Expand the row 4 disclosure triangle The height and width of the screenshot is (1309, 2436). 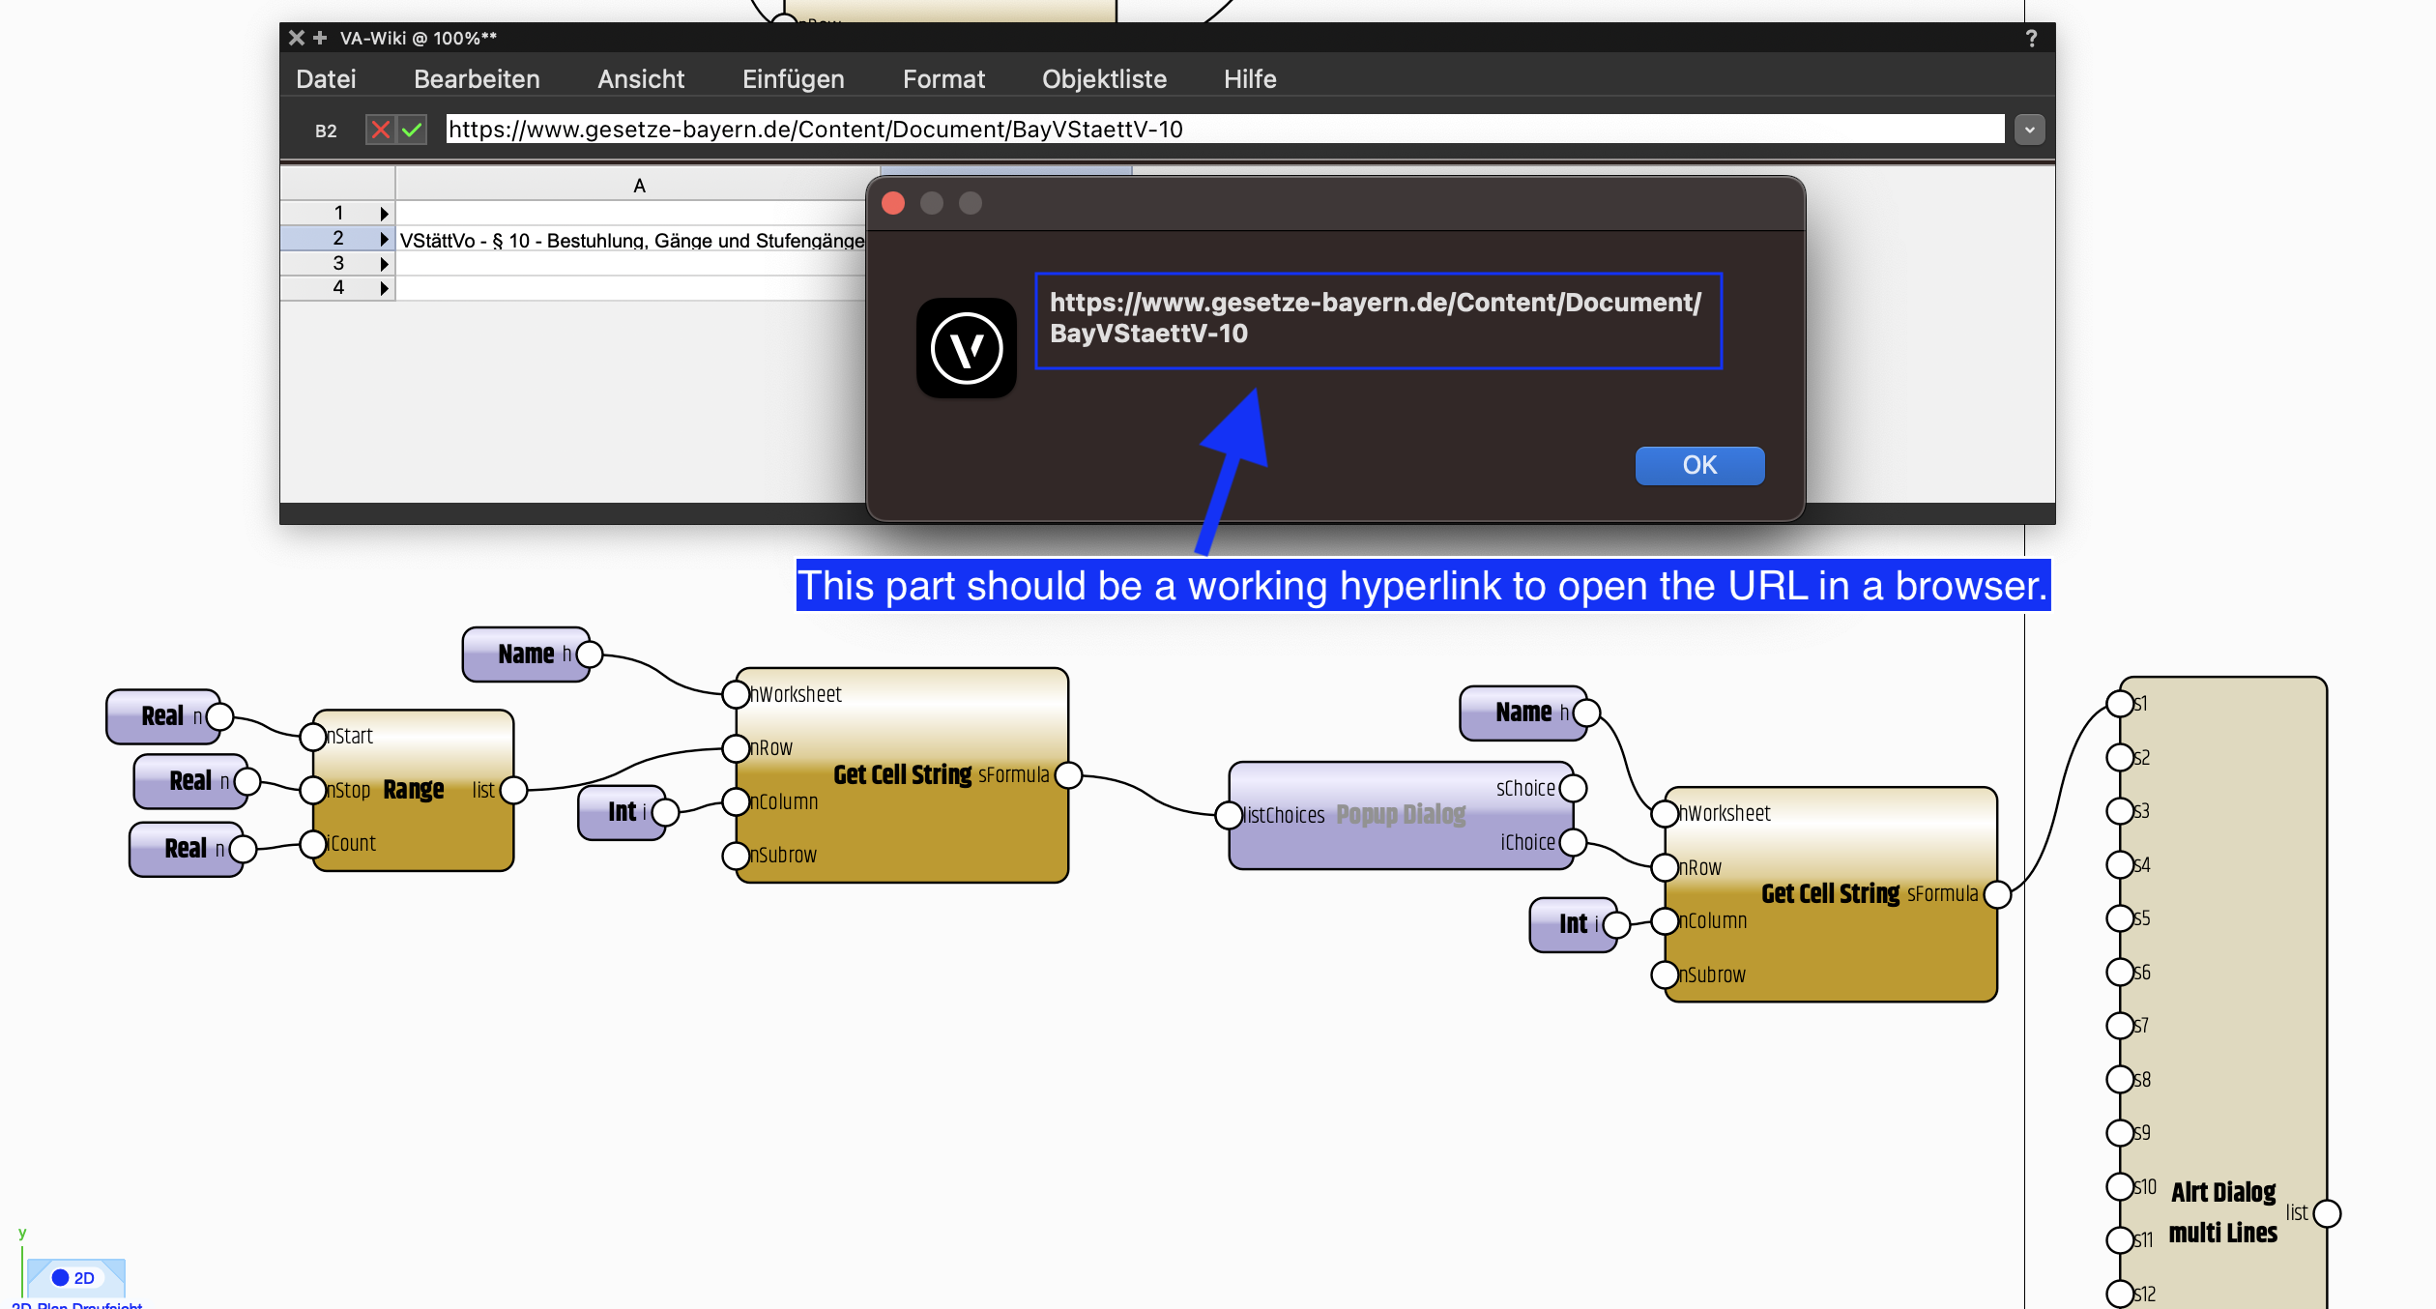384,288
